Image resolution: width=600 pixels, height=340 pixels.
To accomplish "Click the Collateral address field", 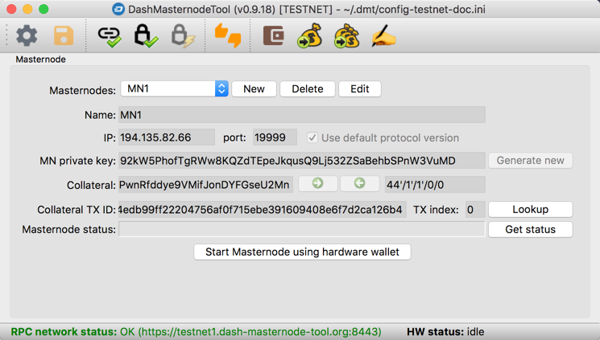I will coord(206,185).
